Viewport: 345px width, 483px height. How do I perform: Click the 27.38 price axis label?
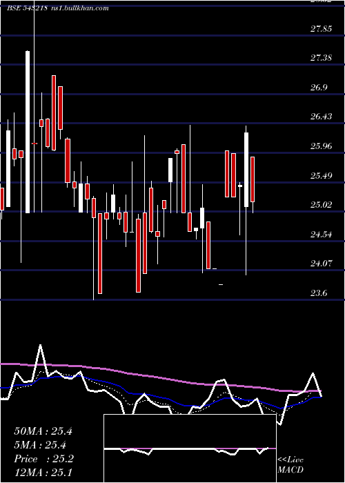pos(322,58)
